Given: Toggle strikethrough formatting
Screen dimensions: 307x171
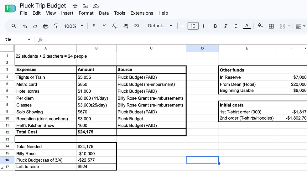Looking at the screenshot, I should (x=236, y=26).
